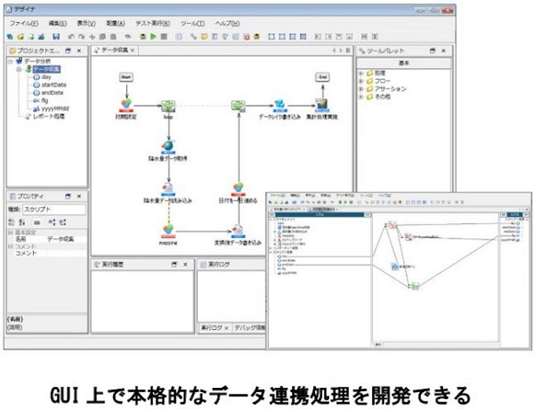Click the データレイク書き込み node icon
Viewport: 534px width, 410px height.
point(279,105)
